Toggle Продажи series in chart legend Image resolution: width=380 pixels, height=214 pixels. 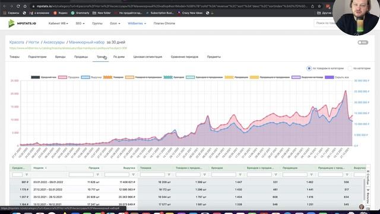click(69, 77)
